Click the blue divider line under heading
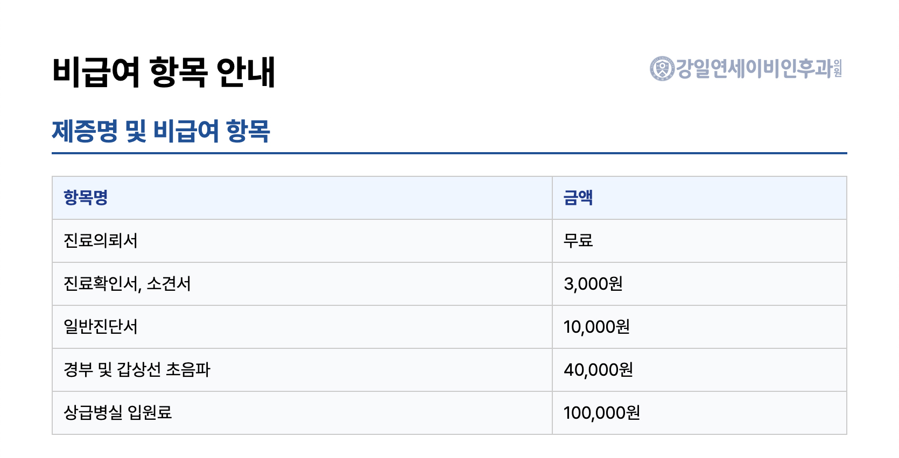The image size is (899, 458). [449, 153]
